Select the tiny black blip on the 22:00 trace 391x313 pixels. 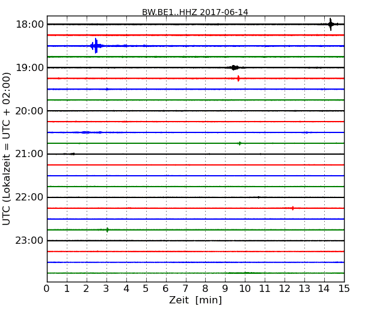tap(258, 197)
